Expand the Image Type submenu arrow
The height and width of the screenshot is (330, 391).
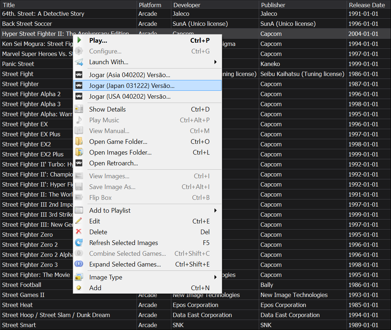(x=215, y=277)
